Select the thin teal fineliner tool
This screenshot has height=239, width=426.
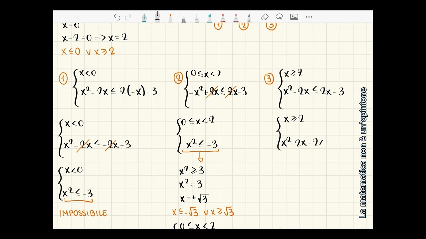[x=197, y=19]
